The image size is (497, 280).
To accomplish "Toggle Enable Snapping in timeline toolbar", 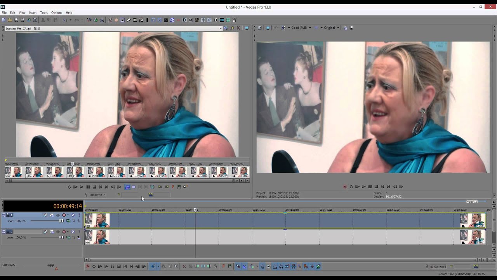I will [238, 266].
